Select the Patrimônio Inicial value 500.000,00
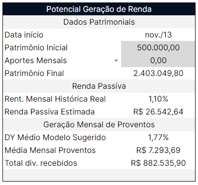Screen dimensions: 198x185 158,48
